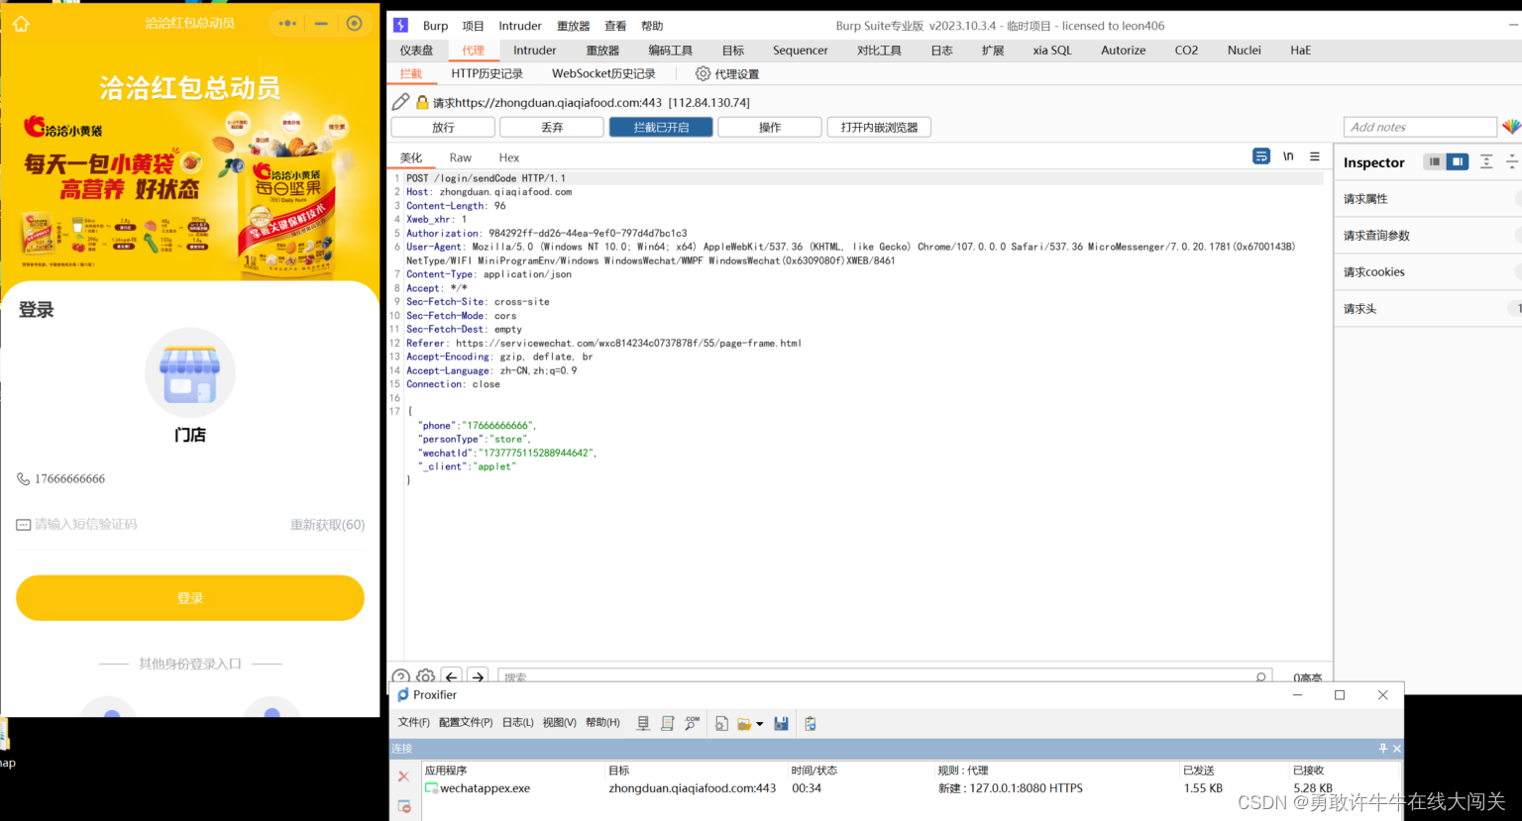
Task: Go to the next search match arrow
Action: click(479, 677)
